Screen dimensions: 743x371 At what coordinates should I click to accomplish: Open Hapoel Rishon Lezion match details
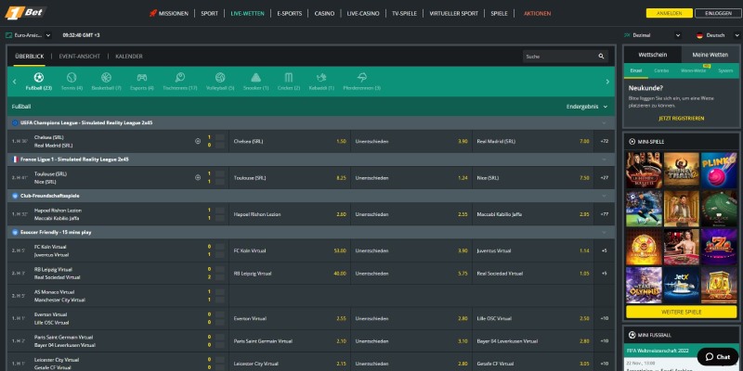[x=58, y=214]
